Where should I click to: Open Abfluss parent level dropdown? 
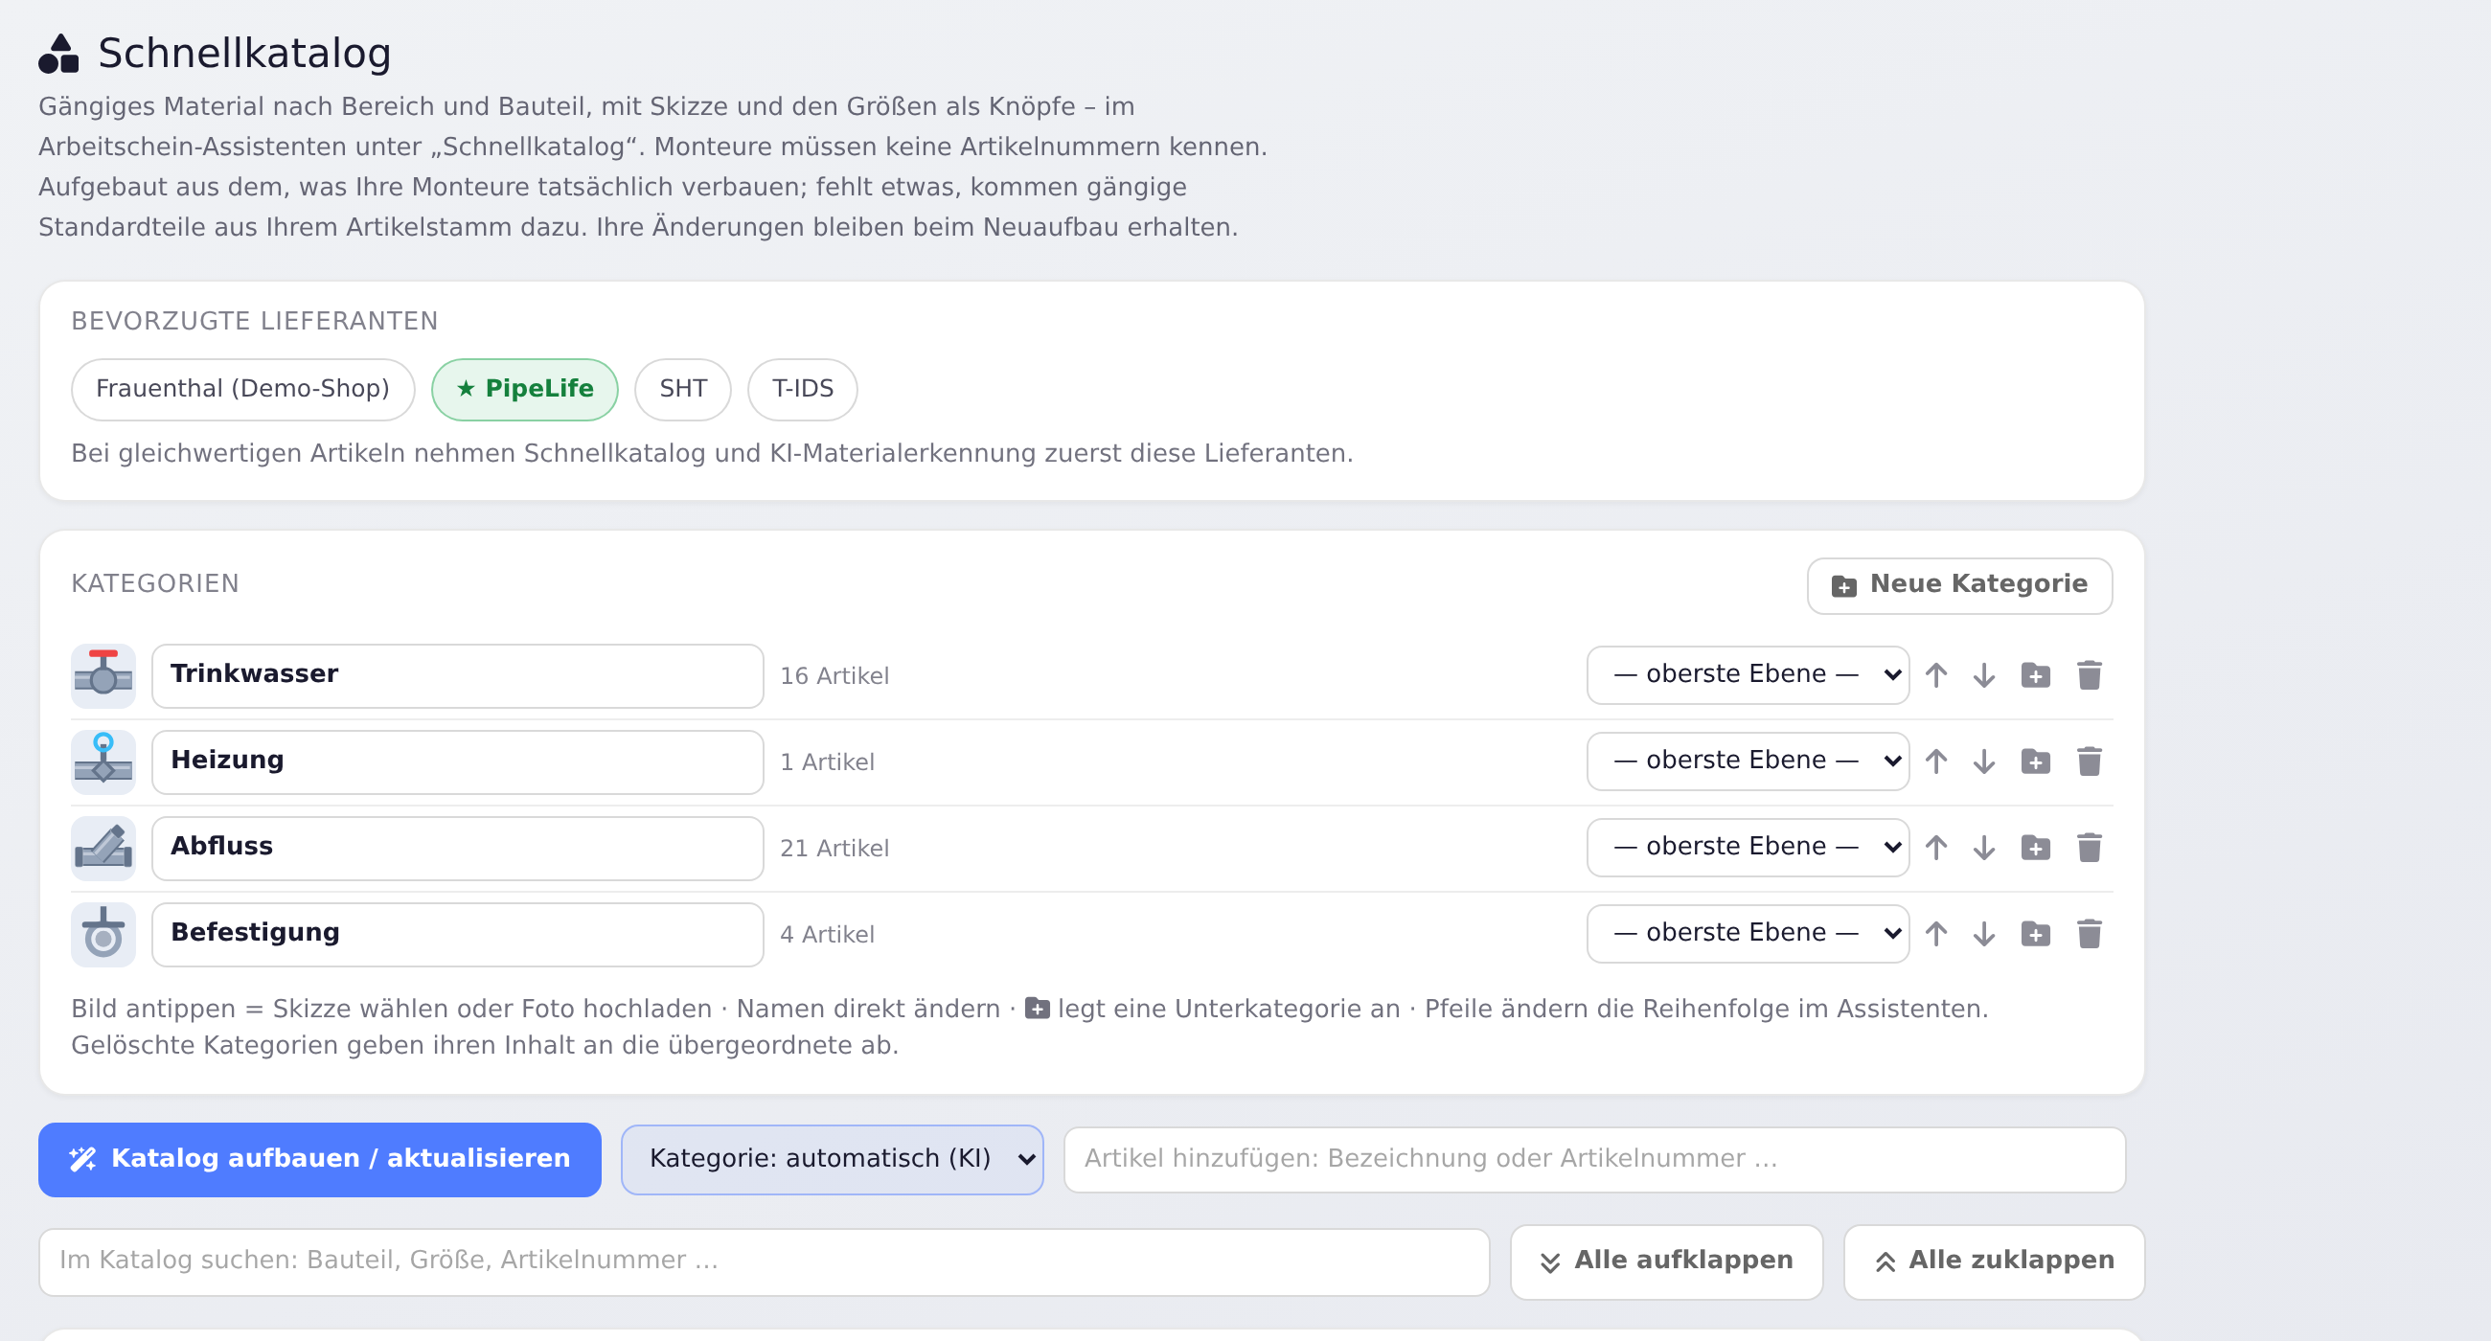tap(1748, 846)
